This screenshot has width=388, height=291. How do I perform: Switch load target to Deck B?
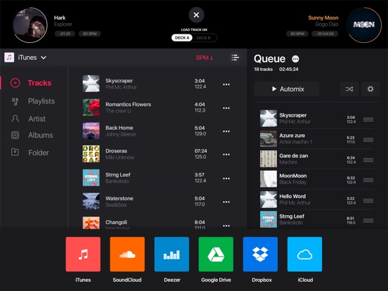[203, 38]
